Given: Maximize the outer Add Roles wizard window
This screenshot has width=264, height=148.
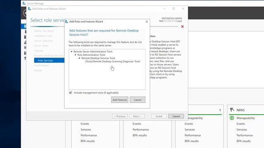Looking at the screenshot, I should click(x=174, y=9).
